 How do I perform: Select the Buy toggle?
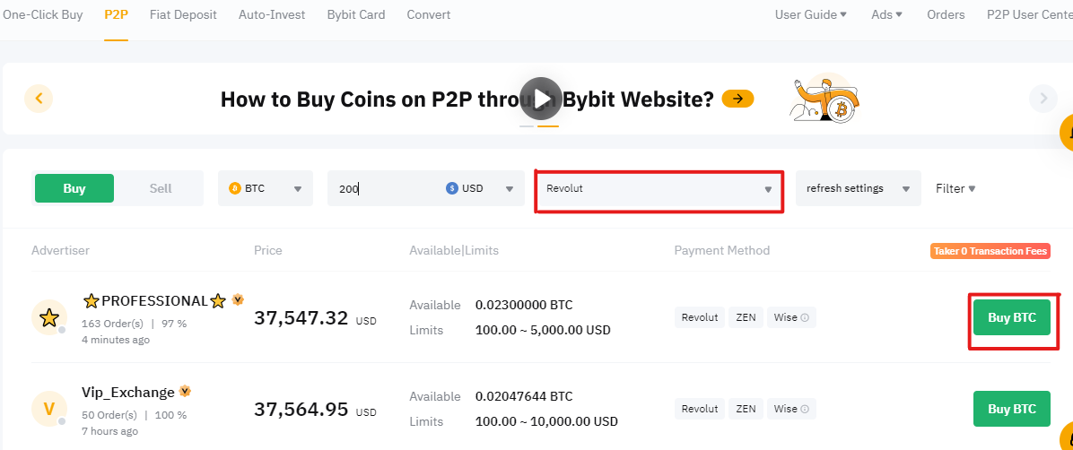[x=74, y=188]
